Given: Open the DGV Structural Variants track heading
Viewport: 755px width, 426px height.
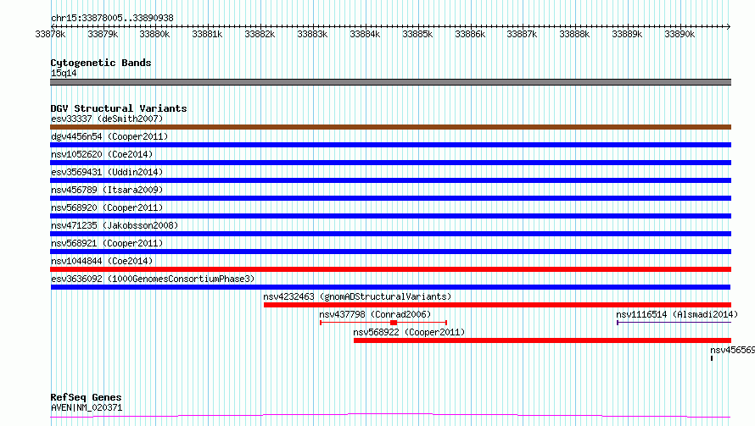Looking at the screenshot, I should [x=119, y=108].
